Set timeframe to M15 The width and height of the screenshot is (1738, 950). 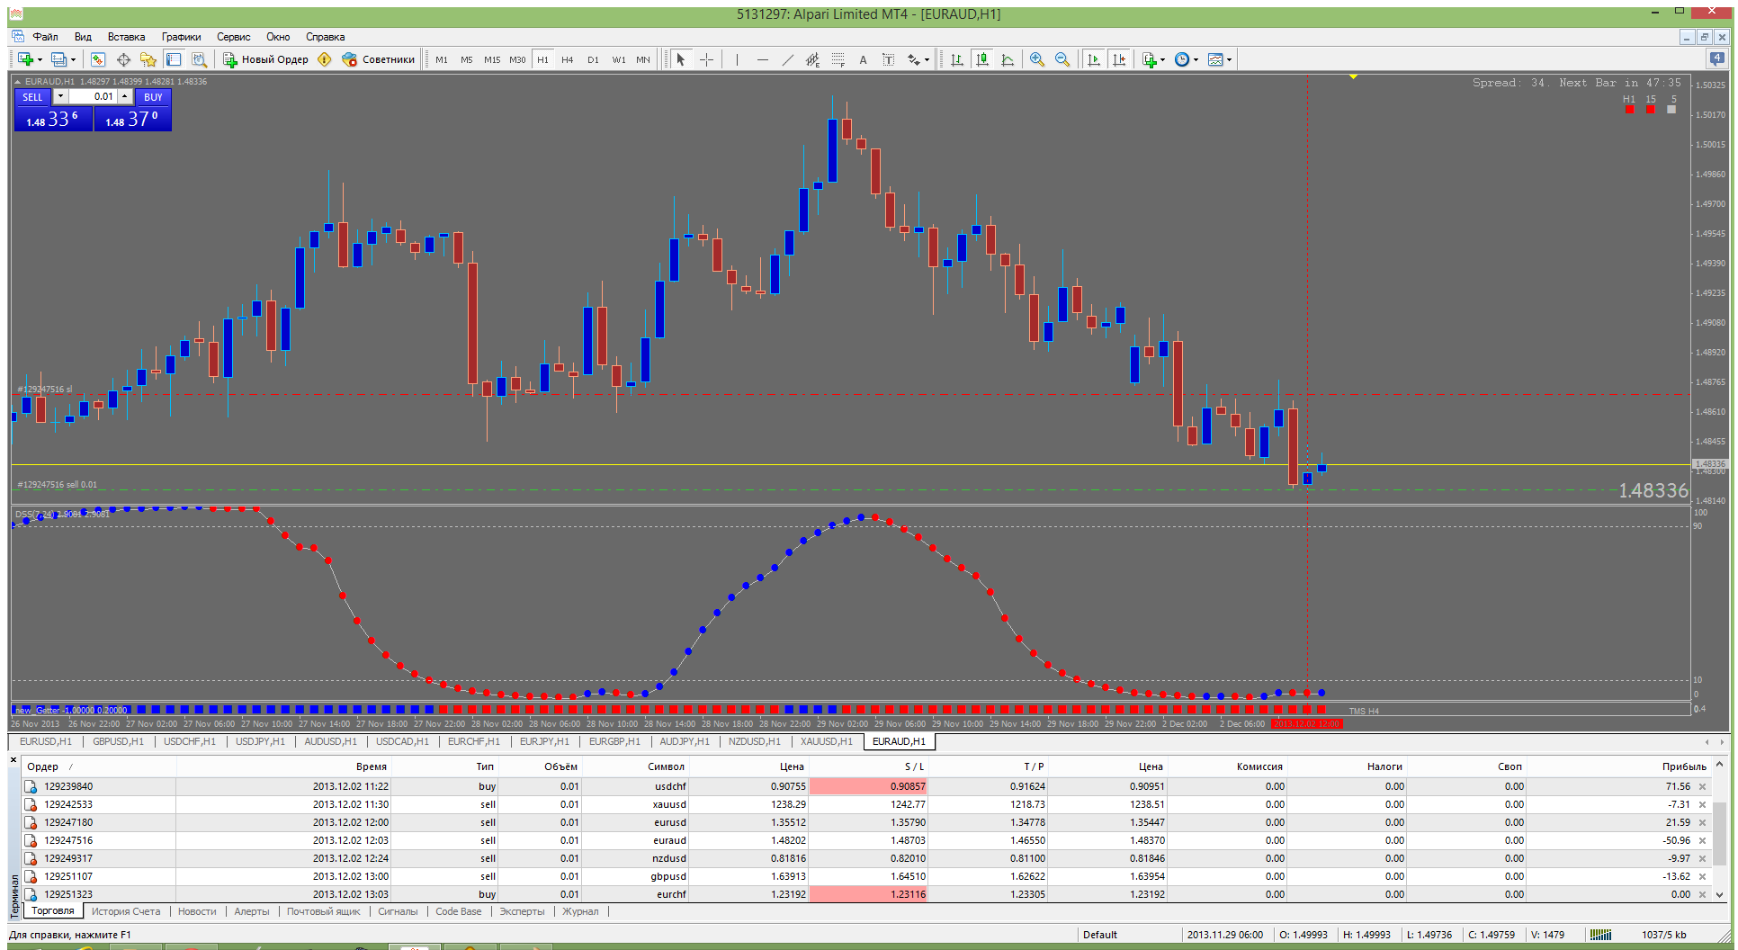pyautogui.click(x=492, y=59)
